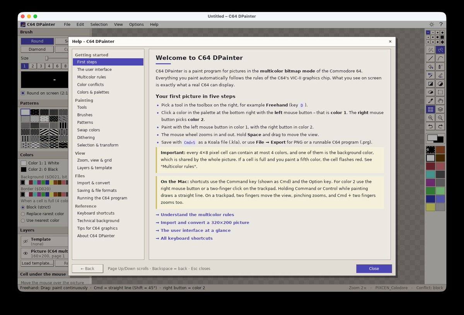Select Block (strict) radio option
This screenshot has height=315, width=464.
[x=23, y=207]
